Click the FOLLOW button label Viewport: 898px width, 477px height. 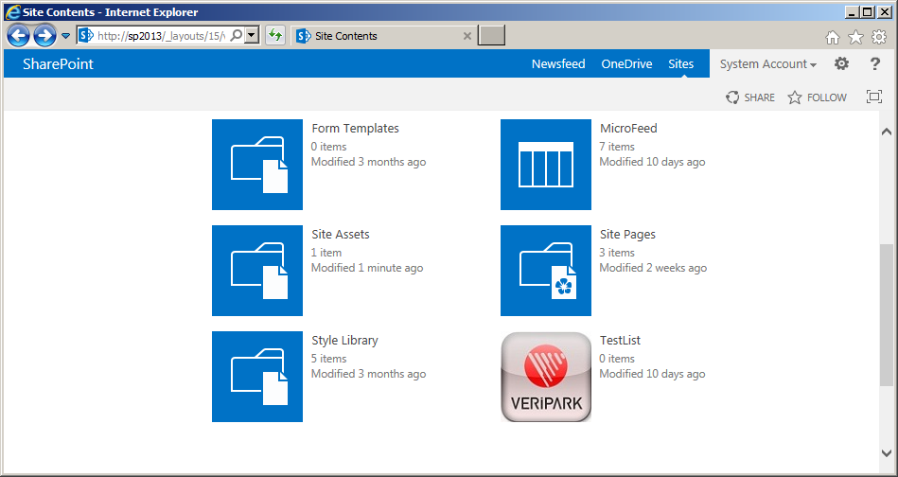[826, 97]
